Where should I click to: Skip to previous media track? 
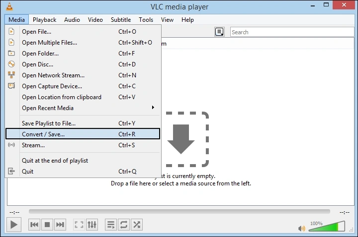(34, 225)
